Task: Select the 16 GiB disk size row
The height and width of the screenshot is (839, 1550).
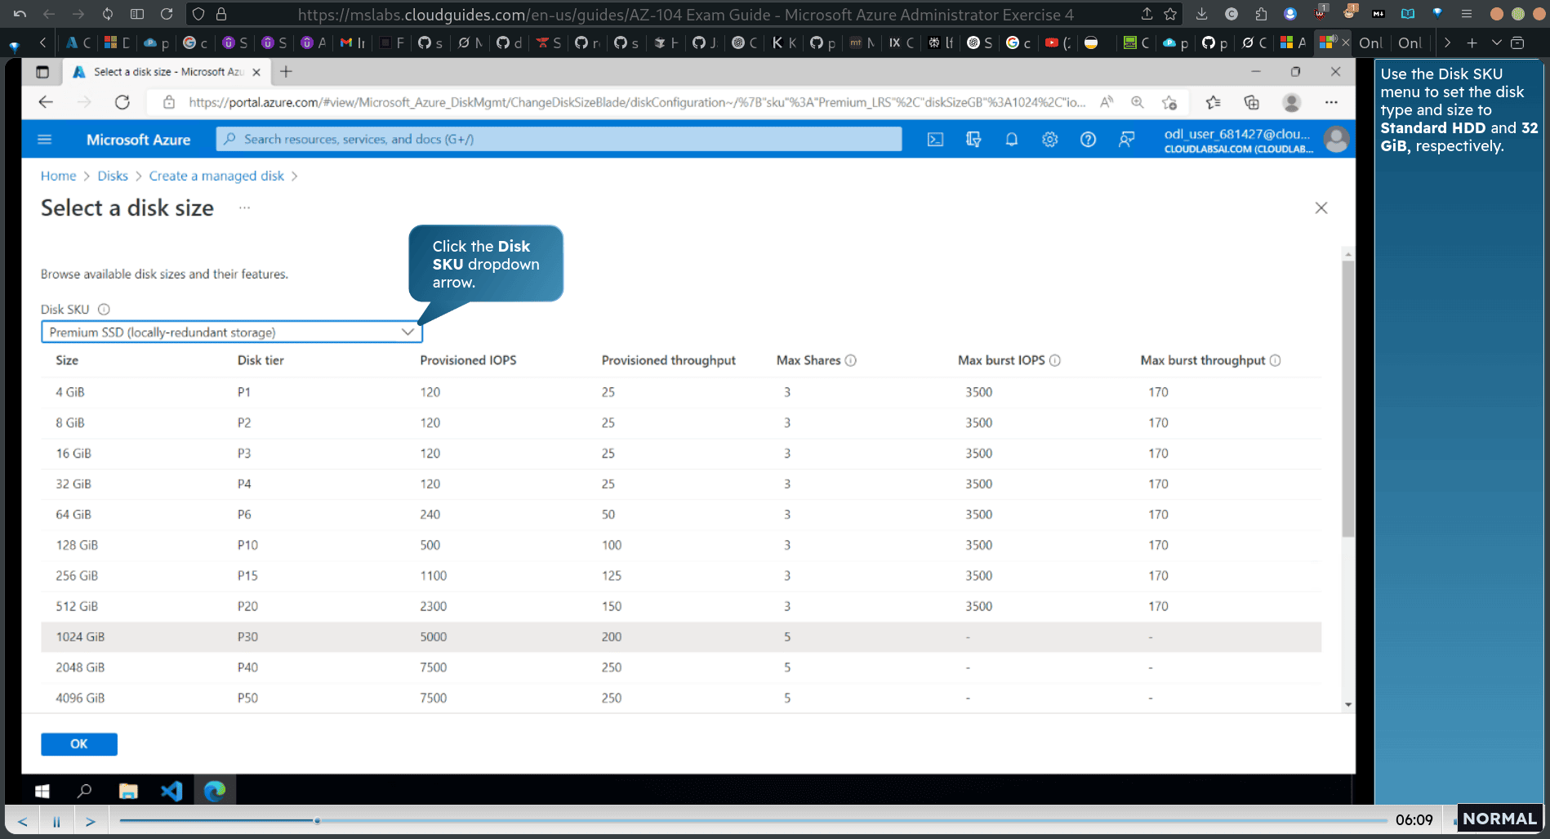Action: [681, 453]
